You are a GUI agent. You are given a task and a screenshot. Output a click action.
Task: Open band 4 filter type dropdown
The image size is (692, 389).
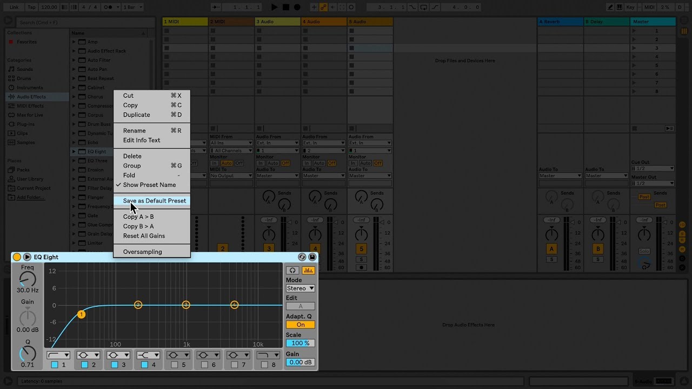pyautogui.click(x=148, y=355)
